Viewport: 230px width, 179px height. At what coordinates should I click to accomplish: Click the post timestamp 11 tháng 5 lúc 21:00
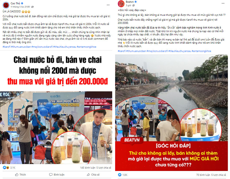point(20,7)
